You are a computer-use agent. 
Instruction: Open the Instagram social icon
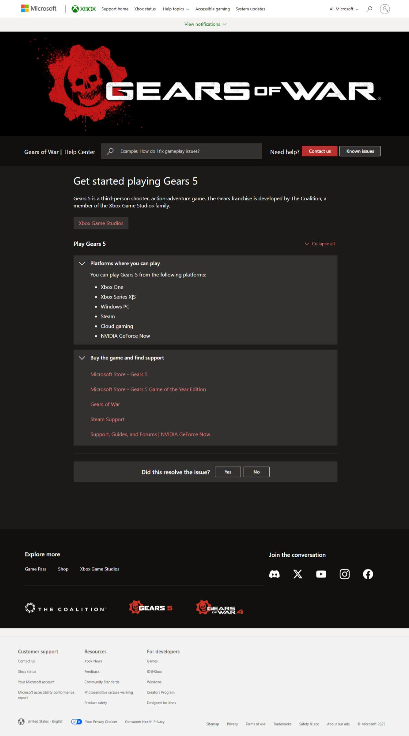tap(345, 574)
